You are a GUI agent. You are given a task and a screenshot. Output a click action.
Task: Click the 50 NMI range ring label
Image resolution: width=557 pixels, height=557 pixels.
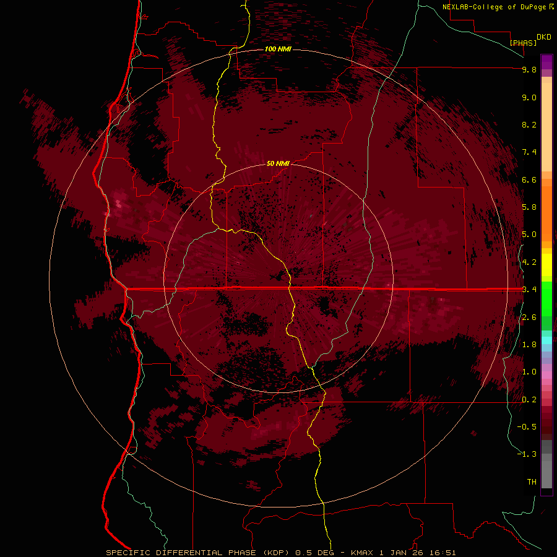pos(278,163)
